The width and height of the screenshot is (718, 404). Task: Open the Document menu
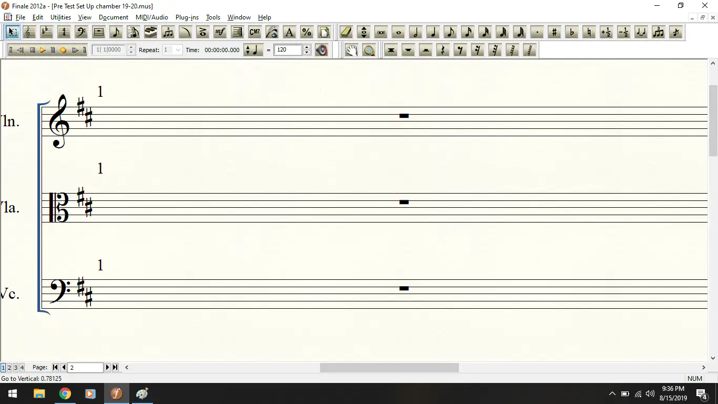pos(114,17)
